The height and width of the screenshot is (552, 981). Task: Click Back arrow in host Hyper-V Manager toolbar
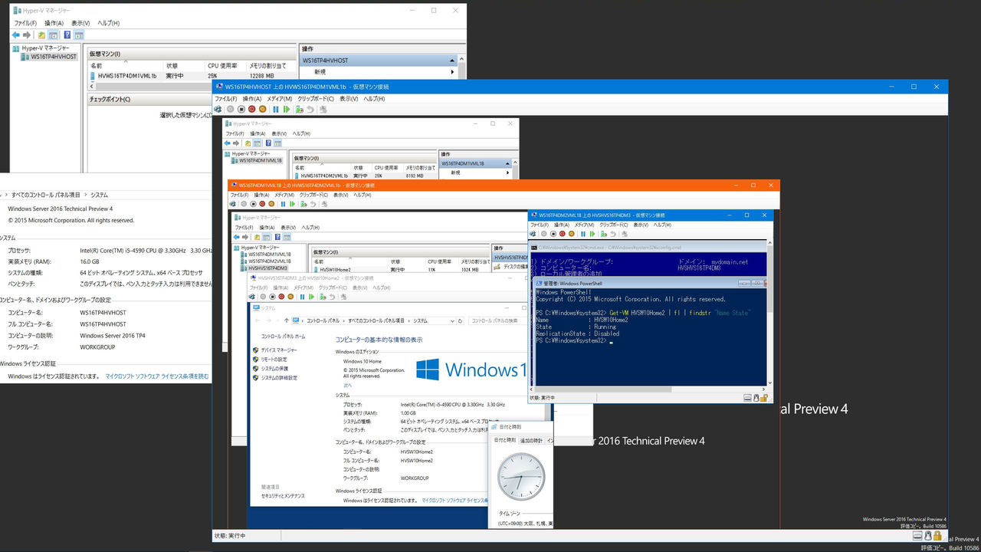[x=15, y=35]
